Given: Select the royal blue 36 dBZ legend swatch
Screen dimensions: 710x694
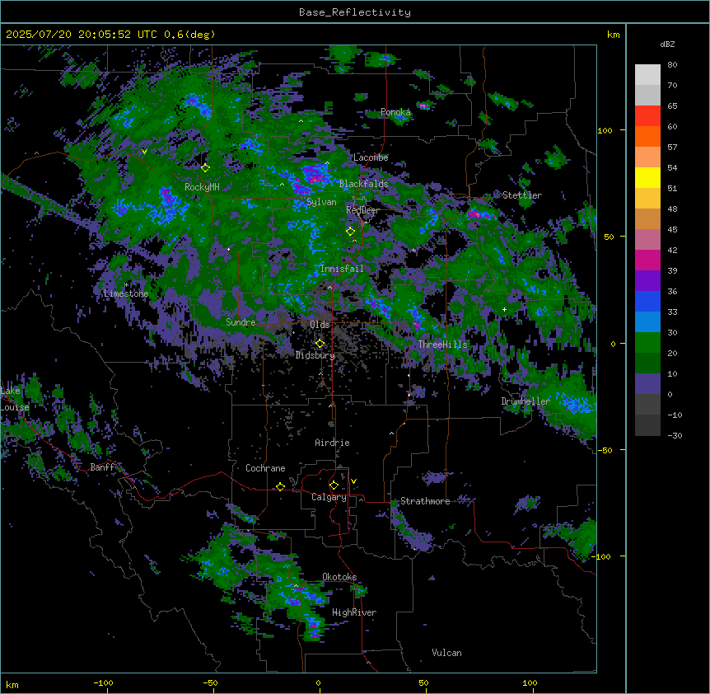Looking at the screenshot, I should [647, 301].
